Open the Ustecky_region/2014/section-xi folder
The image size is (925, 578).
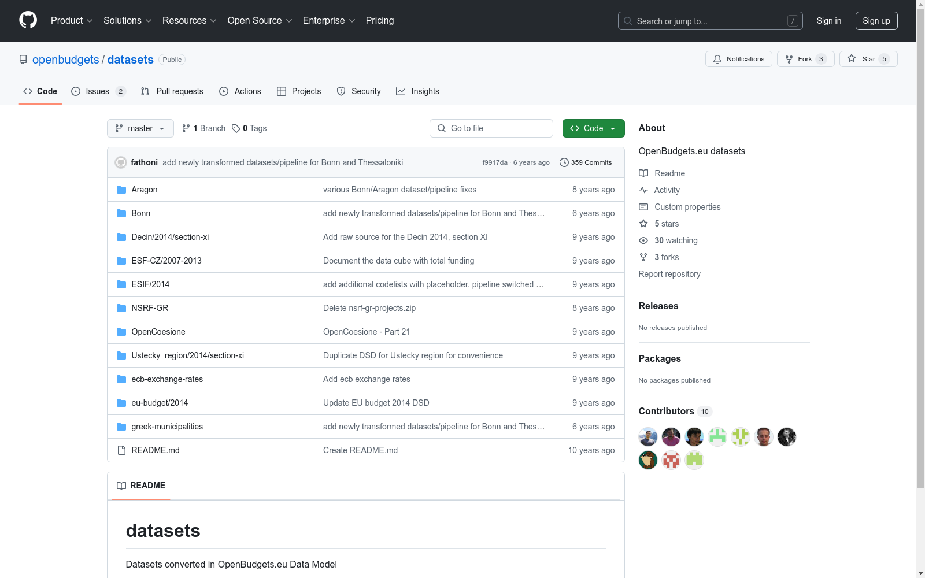click(x=188, y=355)
